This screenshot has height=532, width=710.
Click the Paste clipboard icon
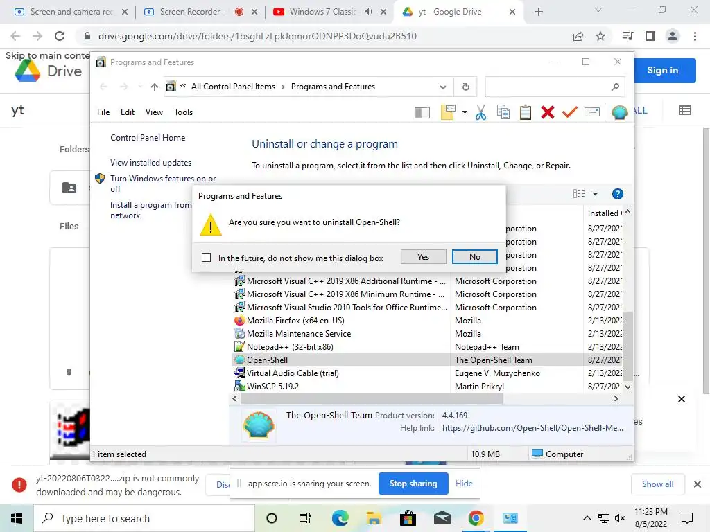tap(526, 112)
